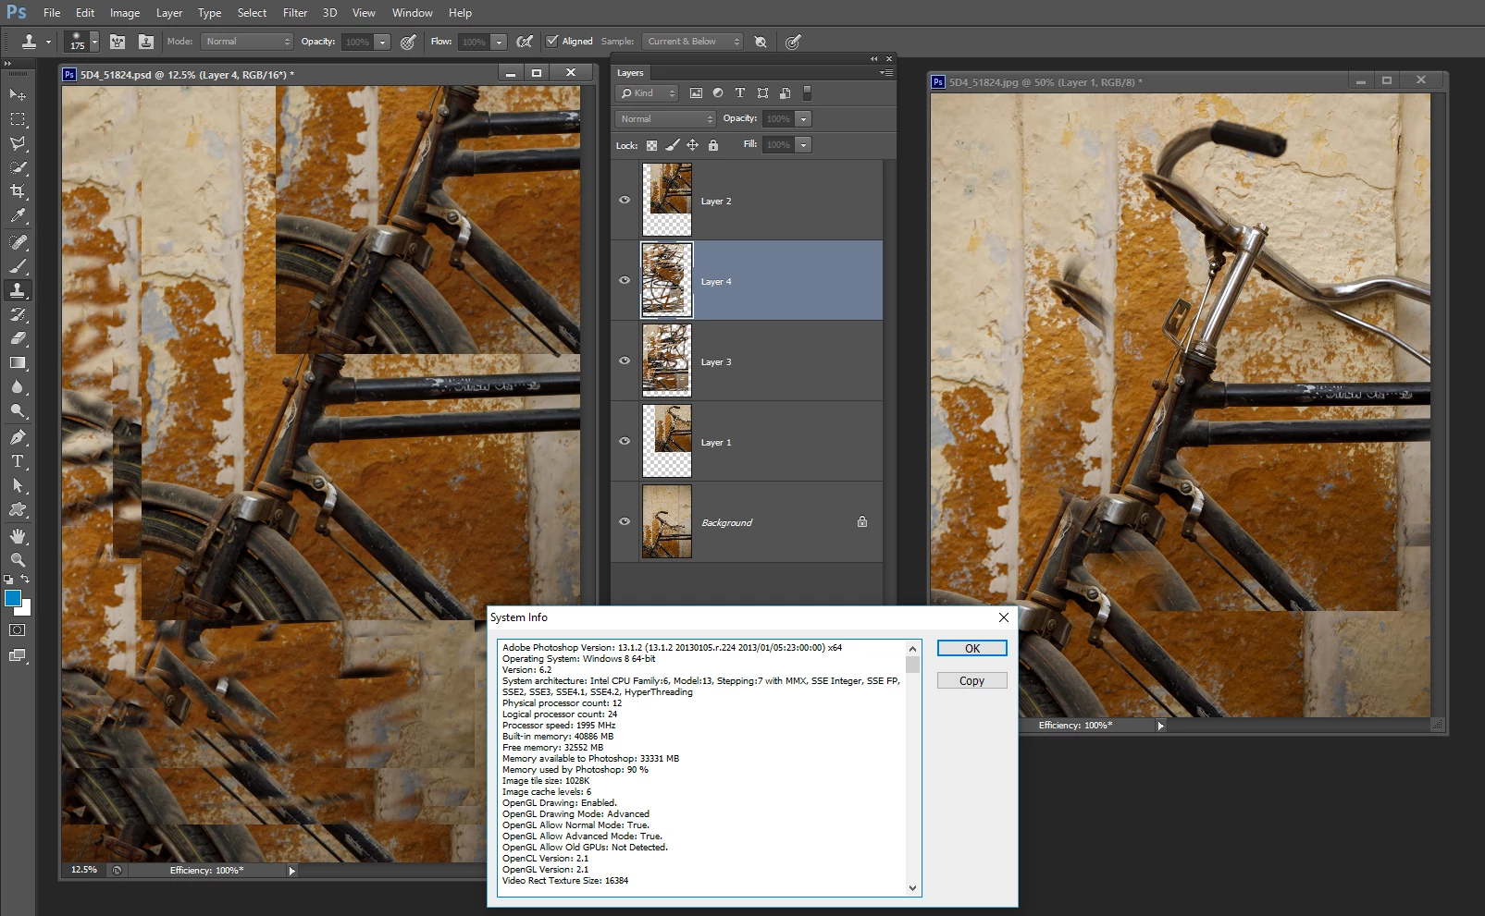Toggle layer filtering on/off switch

click(x=807, y=92)
